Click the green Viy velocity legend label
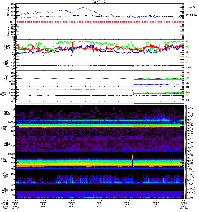Screen dimensions: 199x212 187,78
